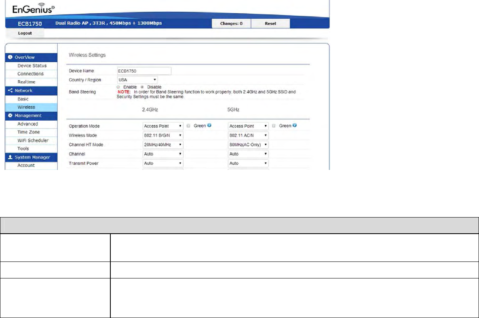The image size is (479, 318).
Task: Select Wireless in the sidebar
Action: [31, 107]
